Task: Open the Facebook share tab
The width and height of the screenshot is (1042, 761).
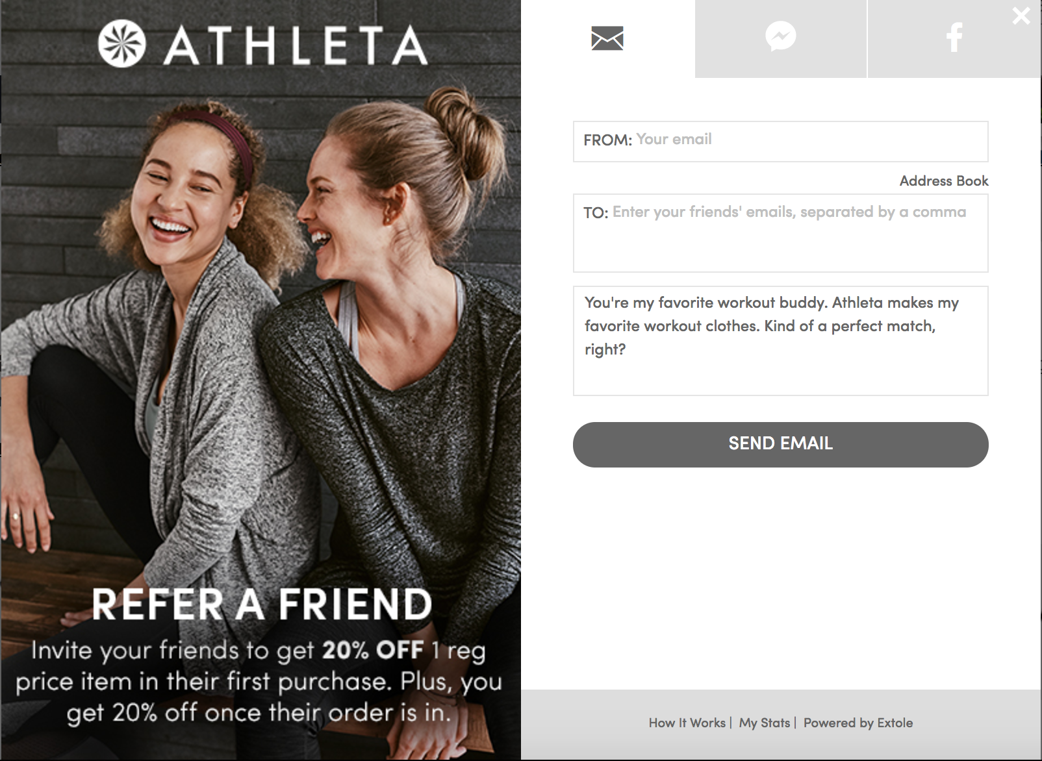Action: click(954, 39)
